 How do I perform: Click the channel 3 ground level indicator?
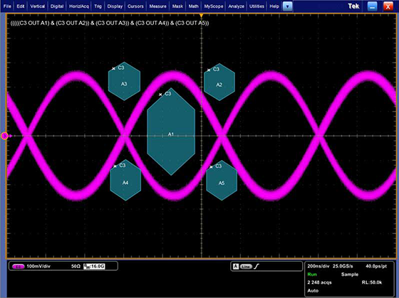click(4, 136)
